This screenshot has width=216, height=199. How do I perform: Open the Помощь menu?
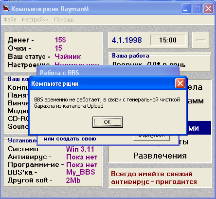click(x=64, y=20)
